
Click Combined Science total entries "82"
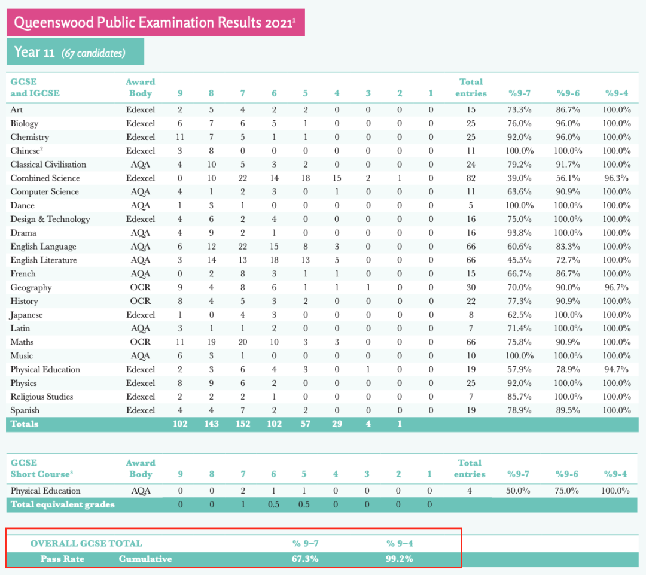tap(471, 178)
